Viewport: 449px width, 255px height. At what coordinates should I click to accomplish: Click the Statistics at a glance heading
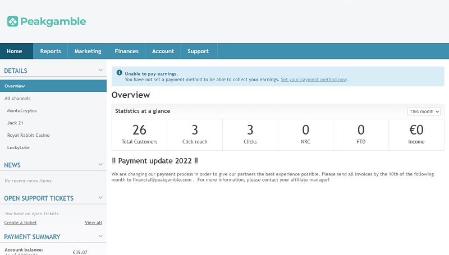[x=143, y=111]
